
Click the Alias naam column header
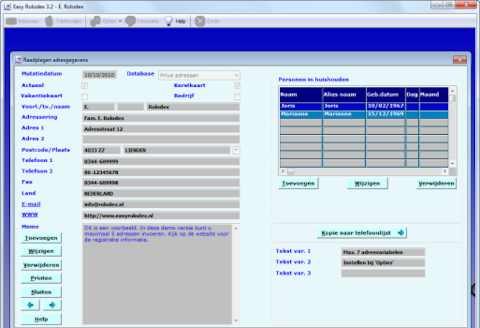point(344,94)
